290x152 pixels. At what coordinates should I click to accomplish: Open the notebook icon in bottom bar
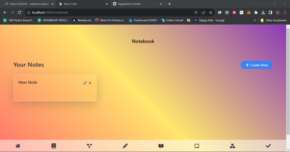point(54,146)
